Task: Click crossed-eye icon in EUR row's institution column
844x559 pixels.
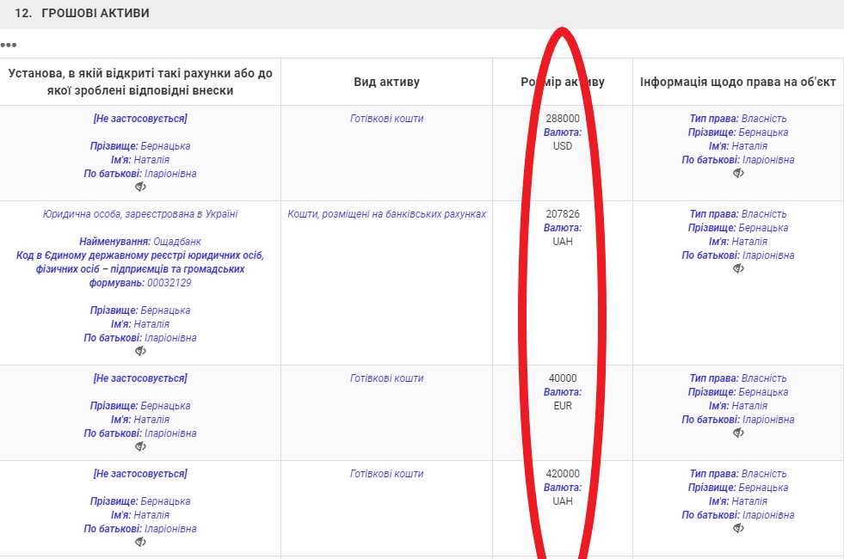Action: pyautogui.click(x=140, y=446)
